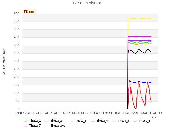Image resolution: width=174 pixels, height=131 pixels.
Task: Click the Oct 11 x-axis label
Action: click(x=121, y=113)
